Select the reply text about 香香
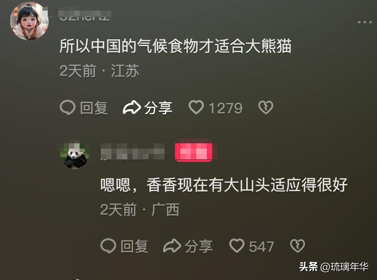The image size is (377, 280). click(x=224, y=185)
